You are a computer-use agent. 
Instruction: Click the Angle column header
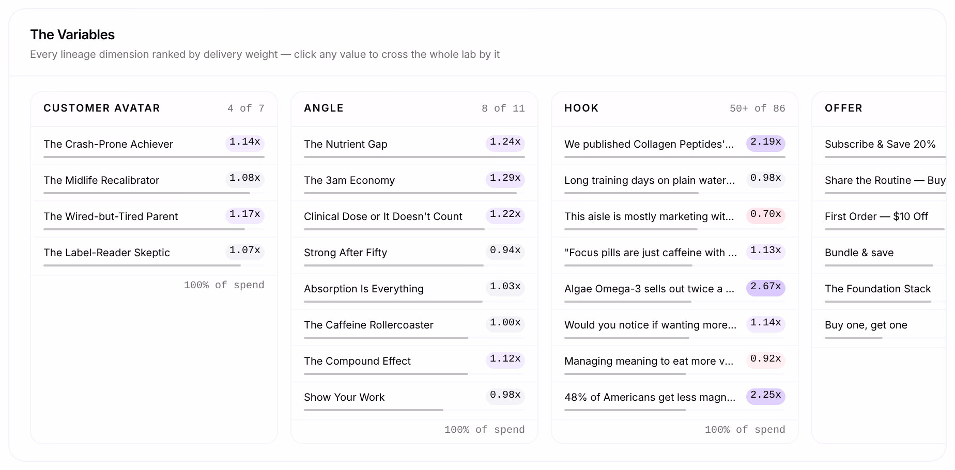point(324,108)
